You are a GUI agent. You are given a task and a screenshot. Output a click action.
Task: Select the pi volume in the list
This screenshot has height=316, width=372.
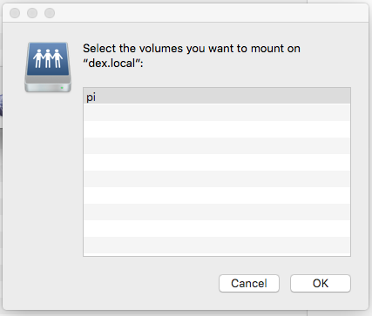217,96
